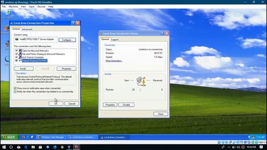Click VirtualBox display indicator
Screen dimensions: 267x150
242,142
